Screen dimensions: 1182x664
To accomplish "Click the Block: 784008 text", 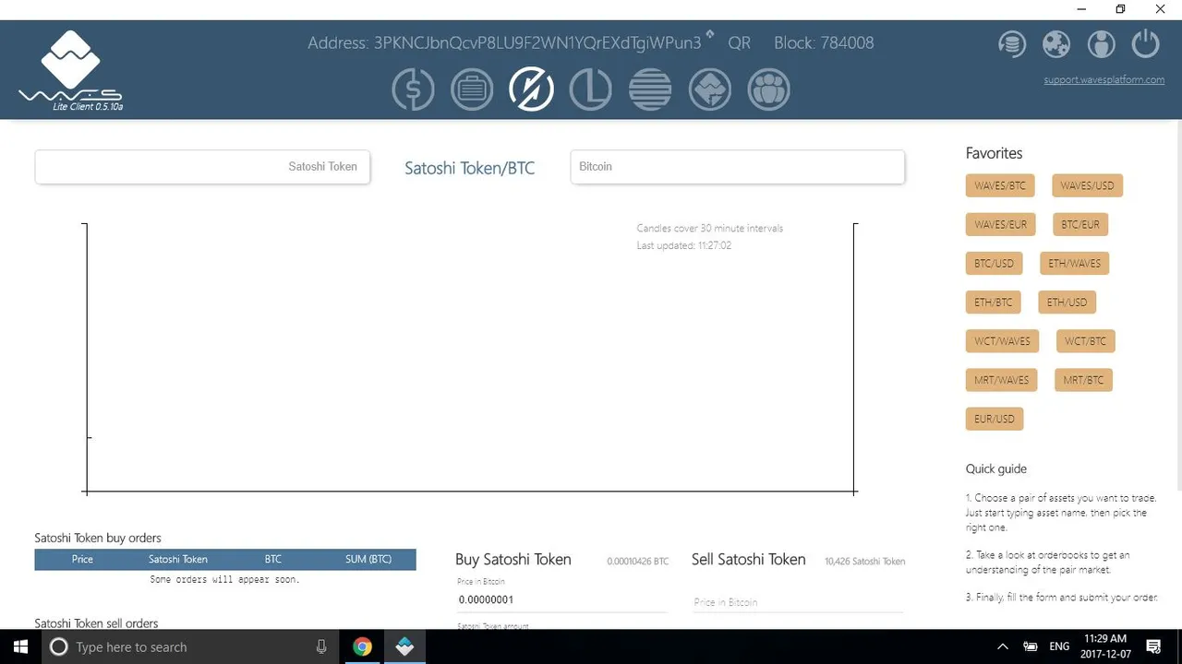I will pos(824,43).
